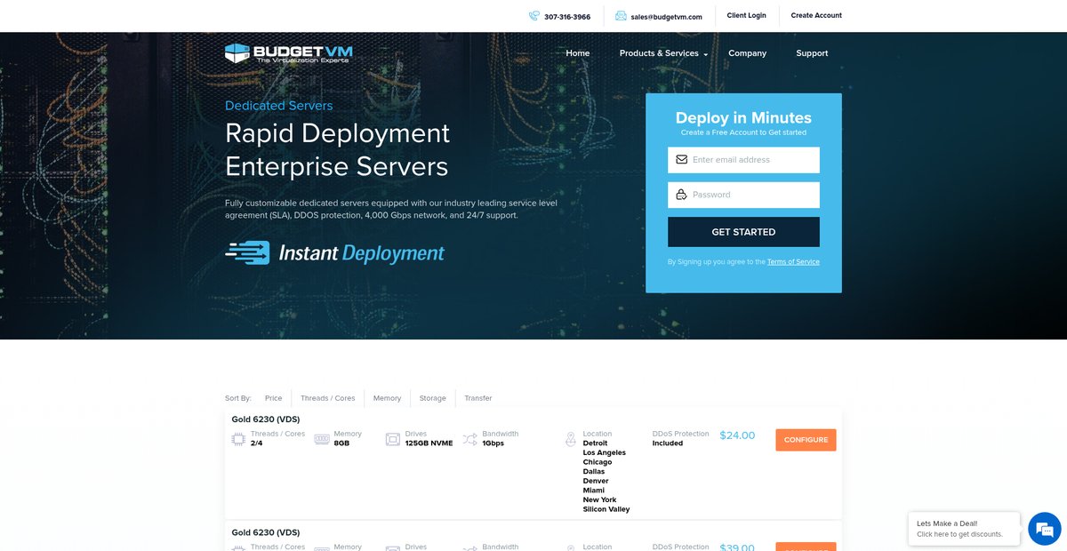1067x551 pixels.
Task: Click the Dallas location entry
Action: (594, 472)
